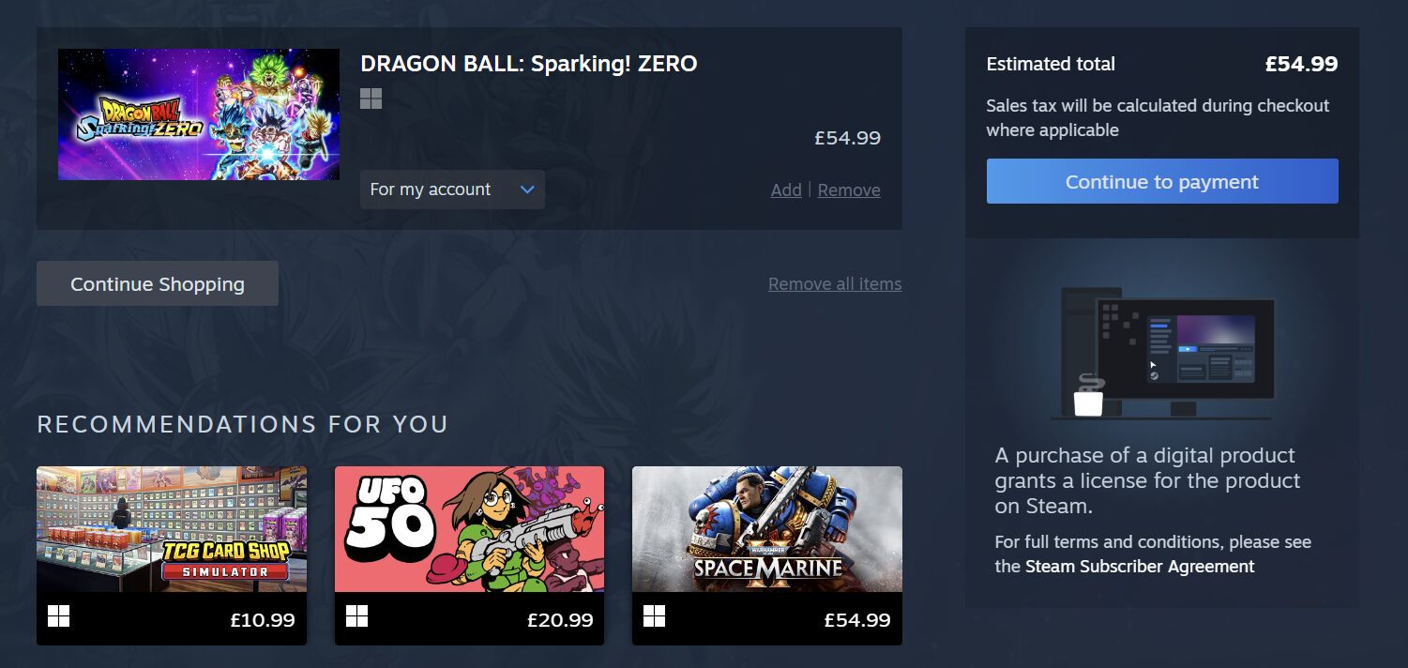Click the Continue Shopping button

pyautogui.click(x=158, y=283)
